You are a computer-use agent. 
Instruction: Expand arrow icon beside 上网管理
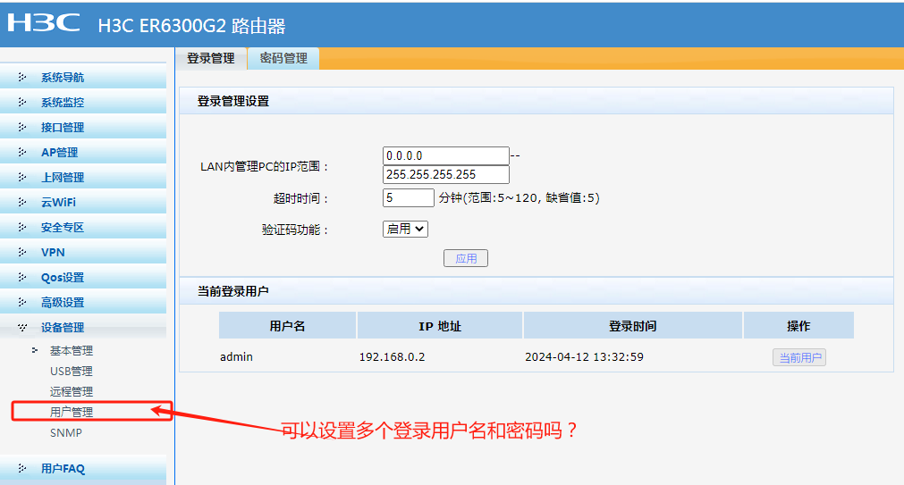[22, 178]
